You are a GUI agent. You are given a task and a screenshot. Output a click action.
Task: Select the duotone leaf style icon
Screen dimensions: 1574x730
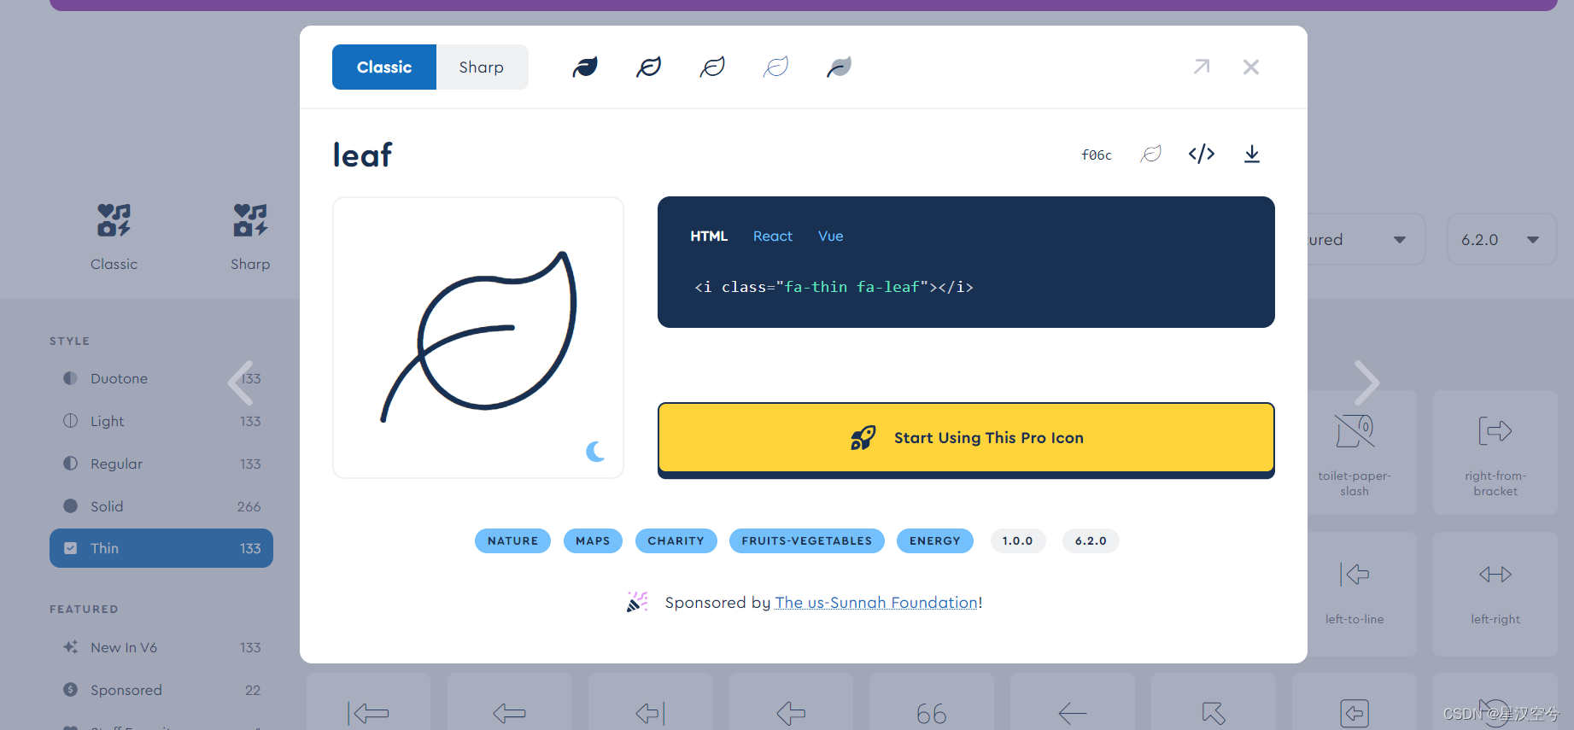point(840,67)
